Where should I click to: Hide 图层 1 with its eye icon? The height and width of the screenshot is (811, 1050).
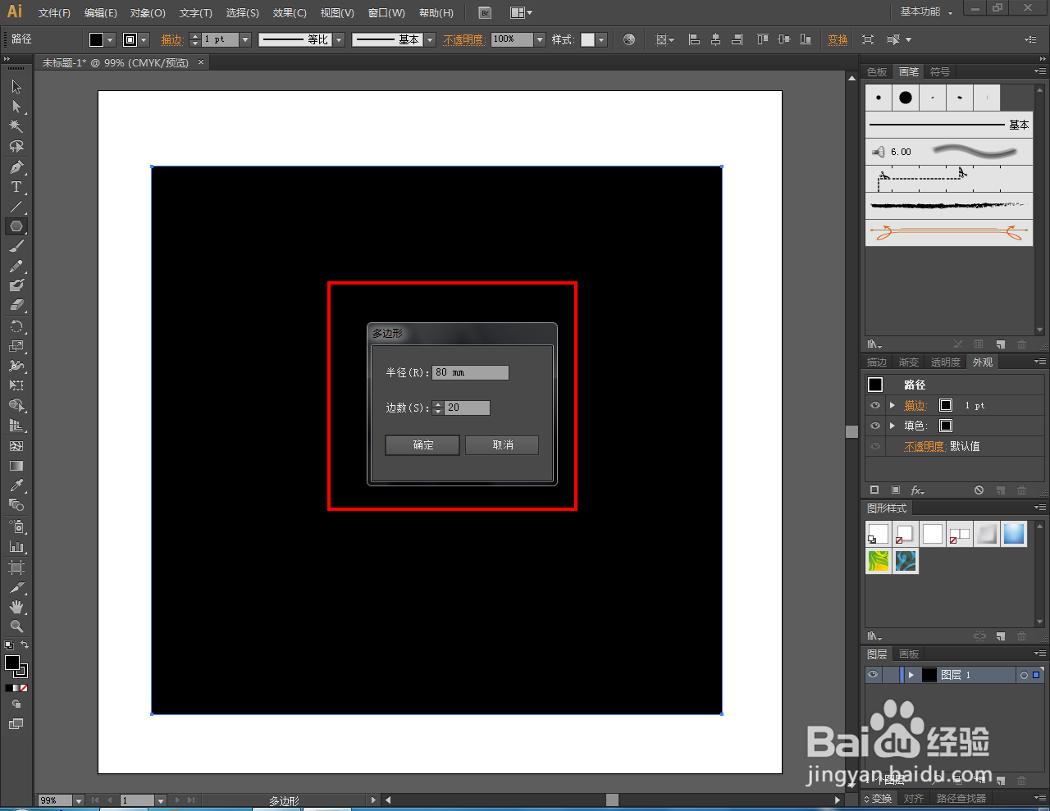coord(873,675)
